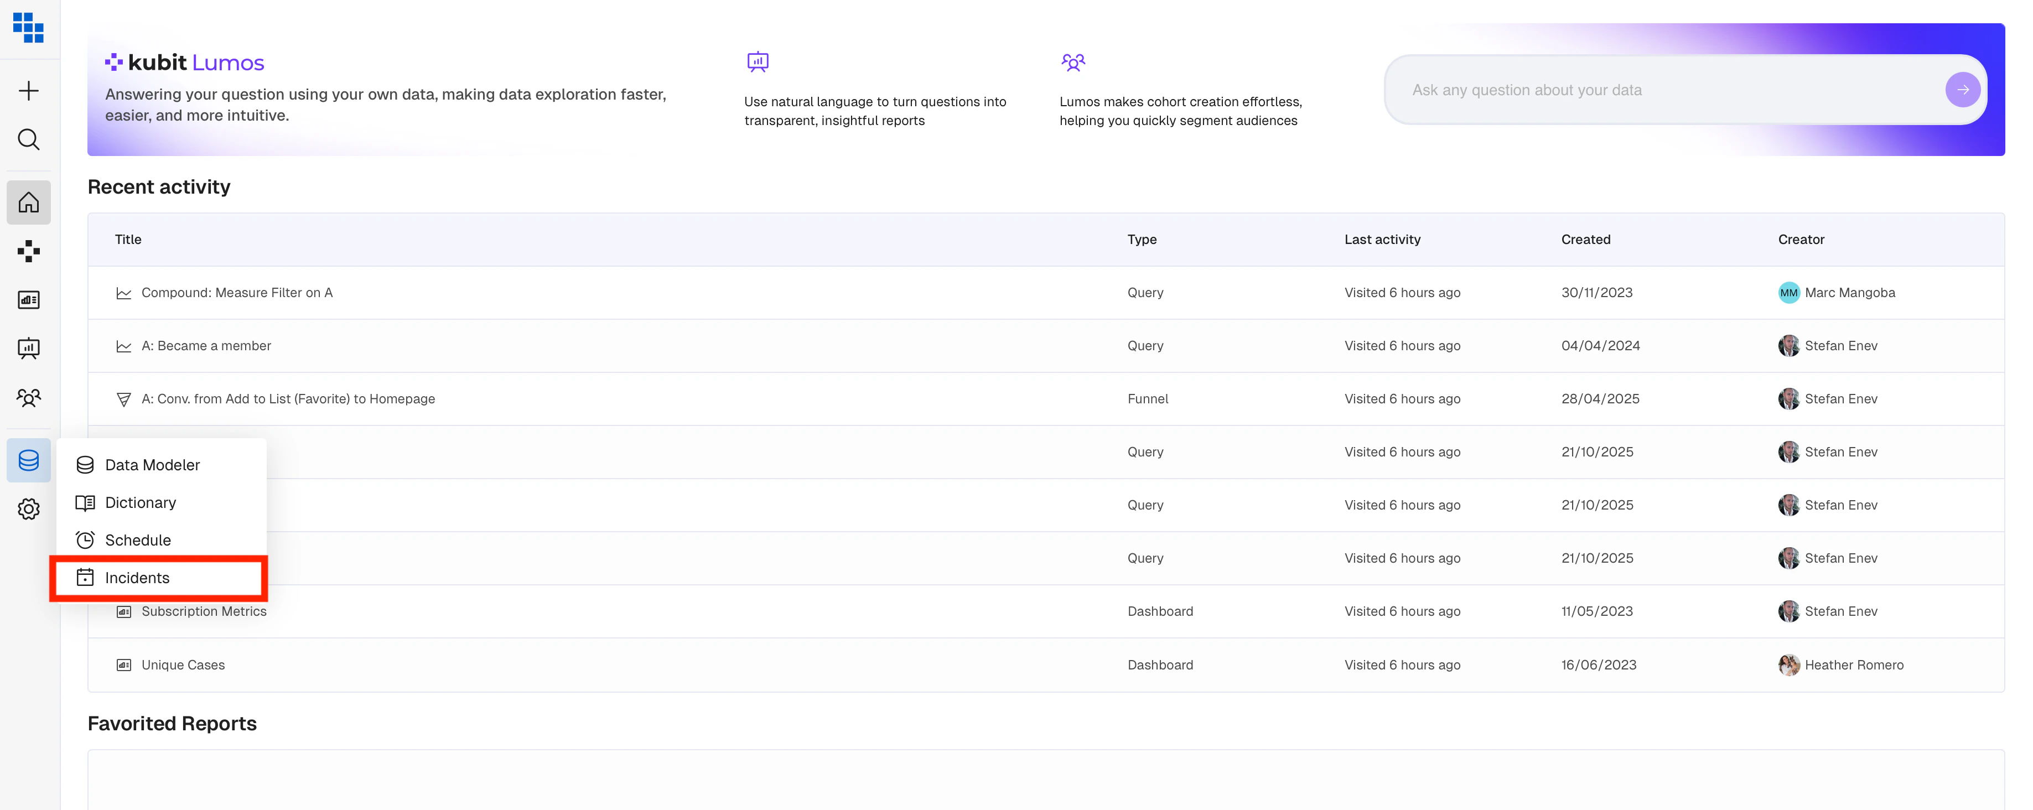Go to Home icon in sidebar
The width and height of the screenshot is (2033, 810).
pos(28,203)
